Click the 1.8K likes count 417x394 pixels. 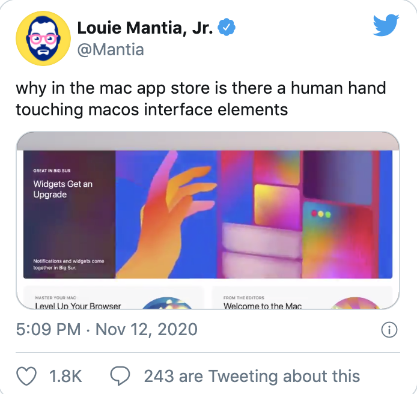point(65,376)
